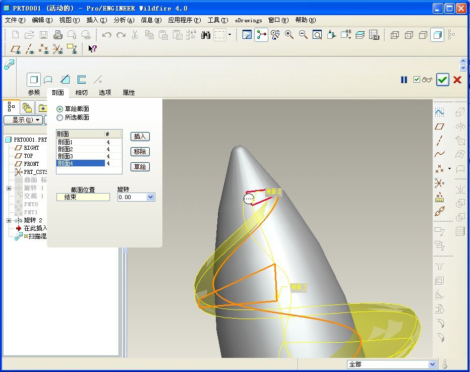Switch to the 相切 tab
The width and height of the screenshot is (470, 372).
coord(81,93)
